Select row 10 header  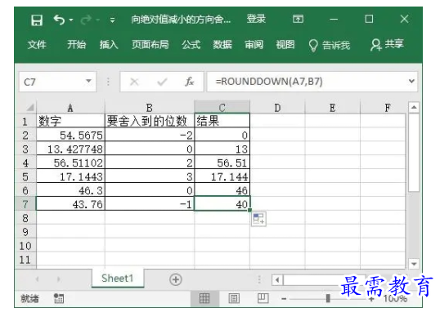coord(25,245)
